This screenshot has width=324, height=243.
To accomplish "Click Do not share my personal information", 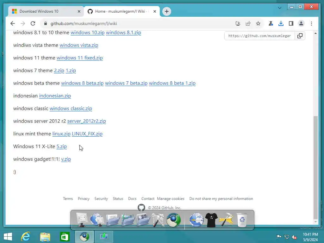I will pos(221,199).
